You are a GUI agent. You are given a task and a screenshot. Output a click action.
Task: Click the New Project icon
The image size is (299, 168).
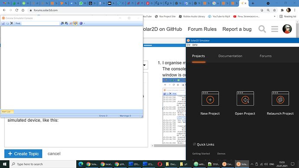[x=210, y=98]
